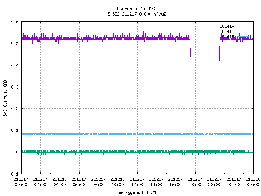The width and height of the screenshot is (261, 196).
Task: Click the LCL42B legend label
Action: 227,37
